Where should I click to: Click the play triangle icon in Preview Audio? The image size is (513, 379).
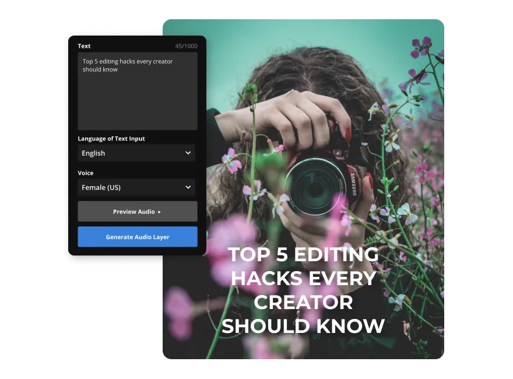point(159,212)
